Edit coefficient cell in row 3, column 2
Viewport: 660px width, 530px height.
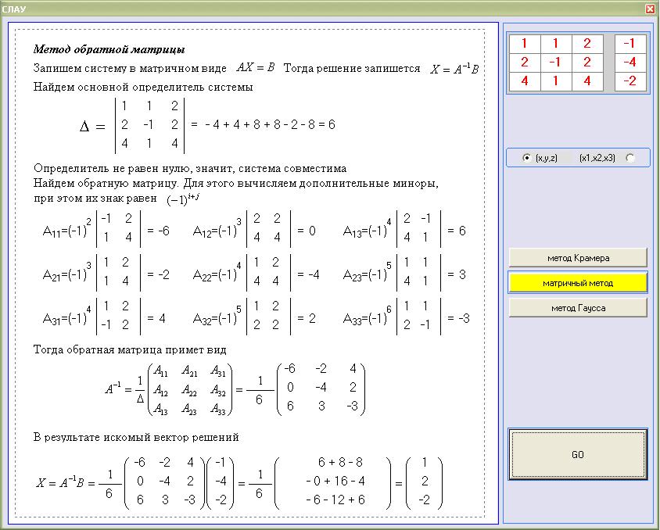[x=555, y=81]
